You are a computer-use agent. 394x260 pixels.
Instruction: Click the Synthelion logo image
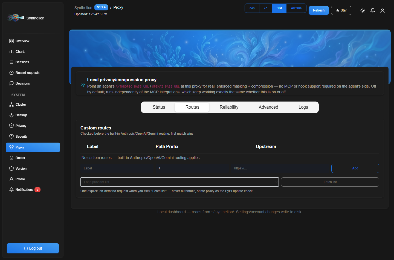click(x=16, y=18)
